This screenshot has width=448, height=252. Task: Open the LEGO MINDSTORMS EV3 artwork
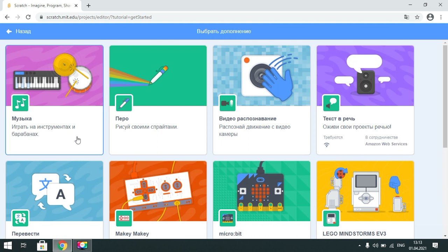click(x=365, y=191)
